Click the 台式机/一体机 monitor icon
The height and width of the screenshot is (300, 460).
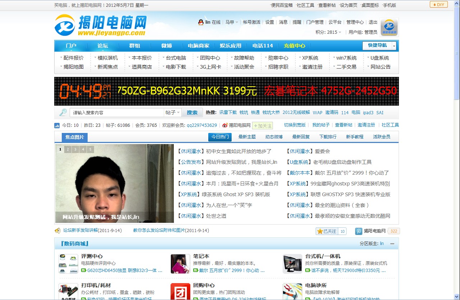(292, 264)
